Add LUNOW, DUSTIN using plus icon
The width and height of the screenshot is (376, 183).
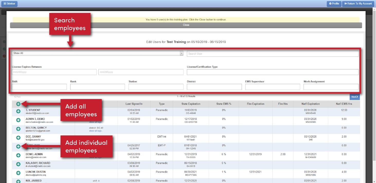(x=18, y=173)
